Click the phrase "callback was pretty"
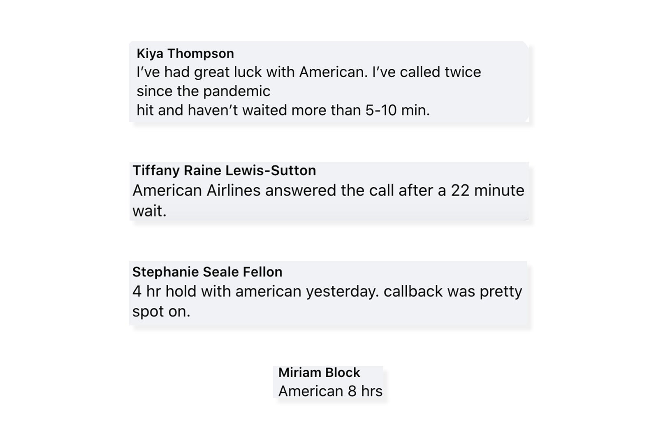 (x=452, y=291)
